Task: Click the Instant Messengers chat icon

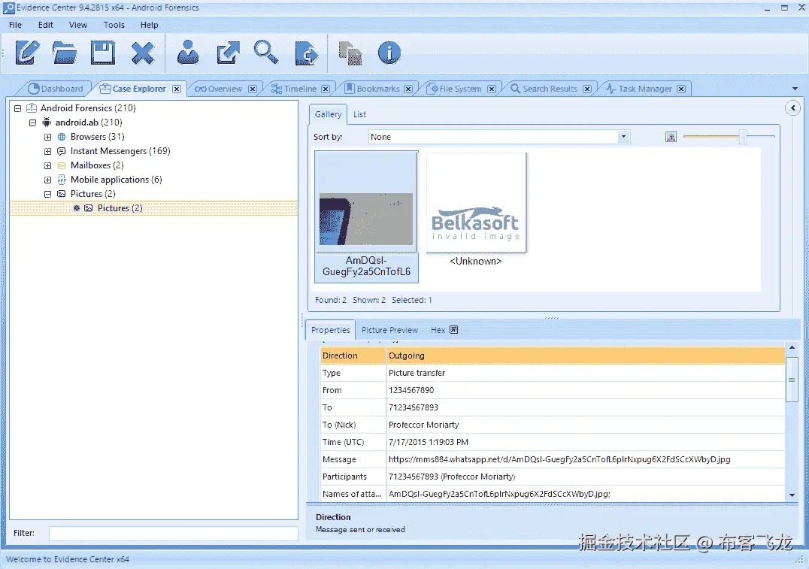Action: point(62,151)
